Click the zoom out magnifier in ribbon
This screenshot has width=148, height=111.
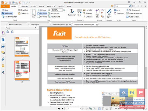pos(49,10)
